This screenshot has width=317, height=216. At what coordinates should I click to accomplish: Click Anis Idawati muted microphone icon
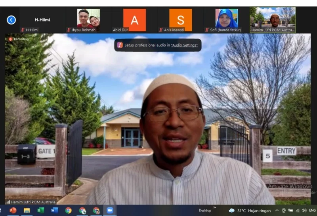pyautogui.click(x=161, y=30)
